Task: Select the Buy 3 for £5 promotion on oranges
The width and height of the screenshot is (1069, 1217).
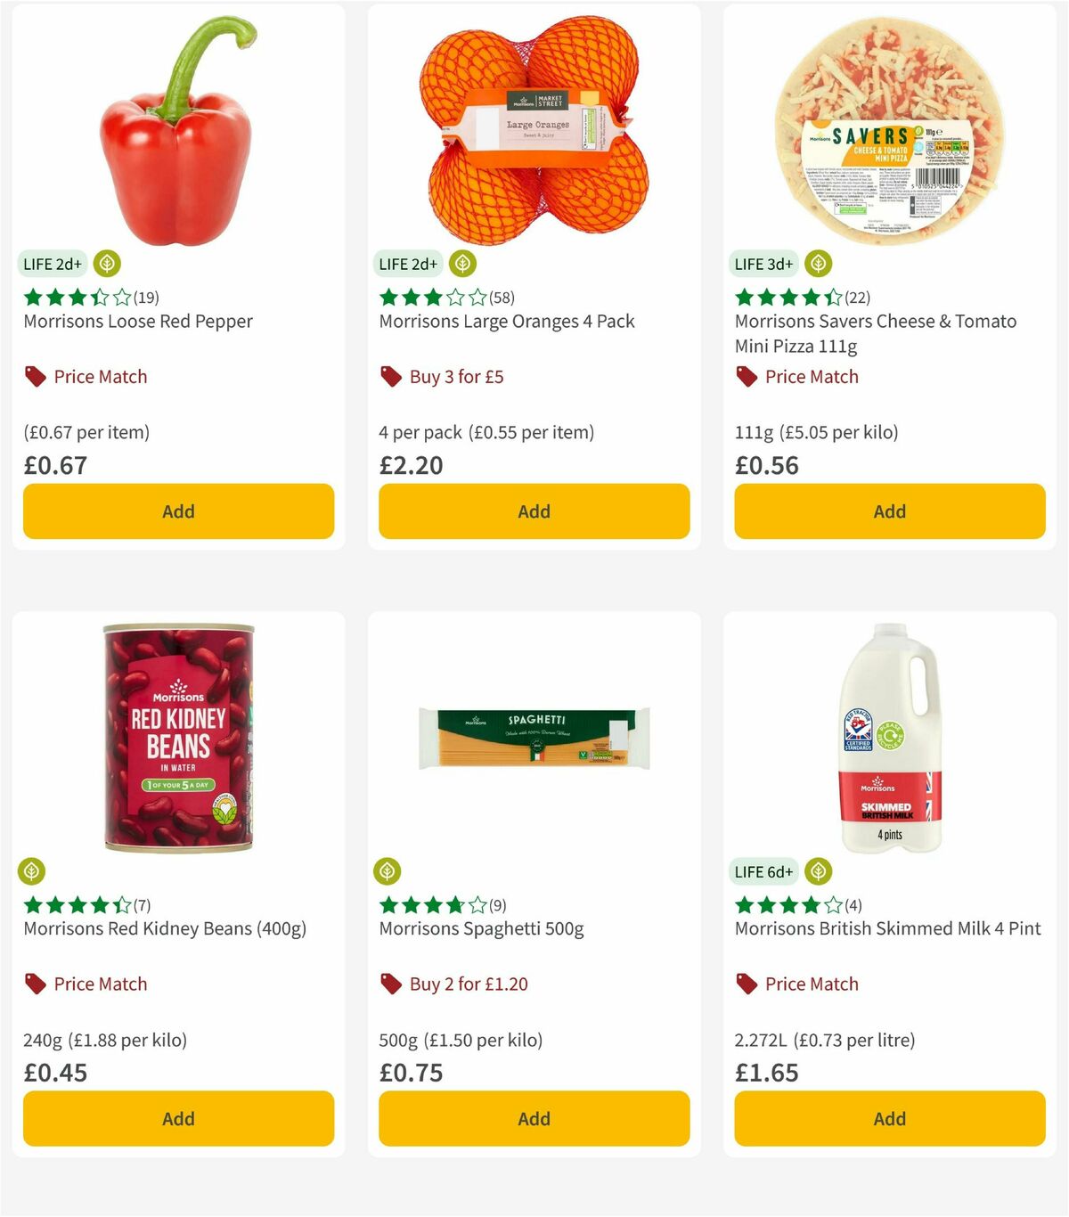Action: pyautogui.click(x=454, y=376)
